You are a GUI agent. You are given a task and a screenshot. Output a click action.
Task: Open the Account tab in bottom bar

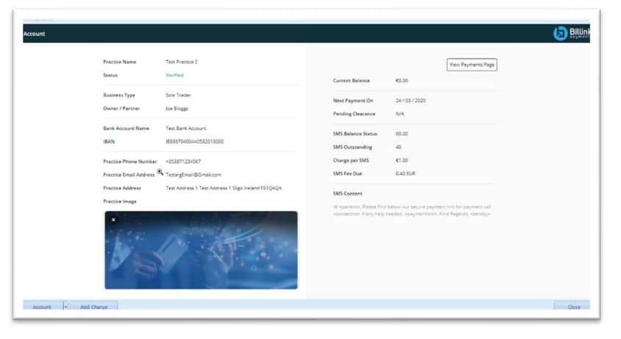coord(42,307)
